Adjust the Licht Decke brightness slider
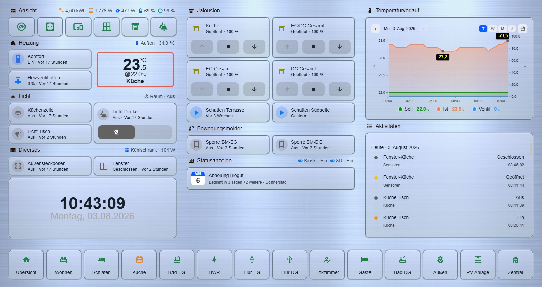542x287 pixels. click(135, 132)
